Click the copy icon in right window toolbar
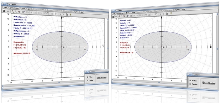The image size is (220, 103). [x=156, y=14]
